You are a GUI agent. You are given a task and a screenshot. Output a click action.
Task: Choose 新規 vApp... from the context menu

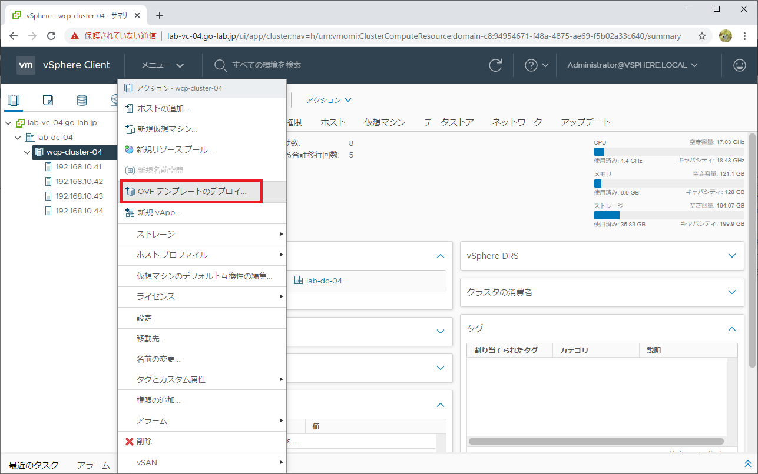tap(202, 212)
